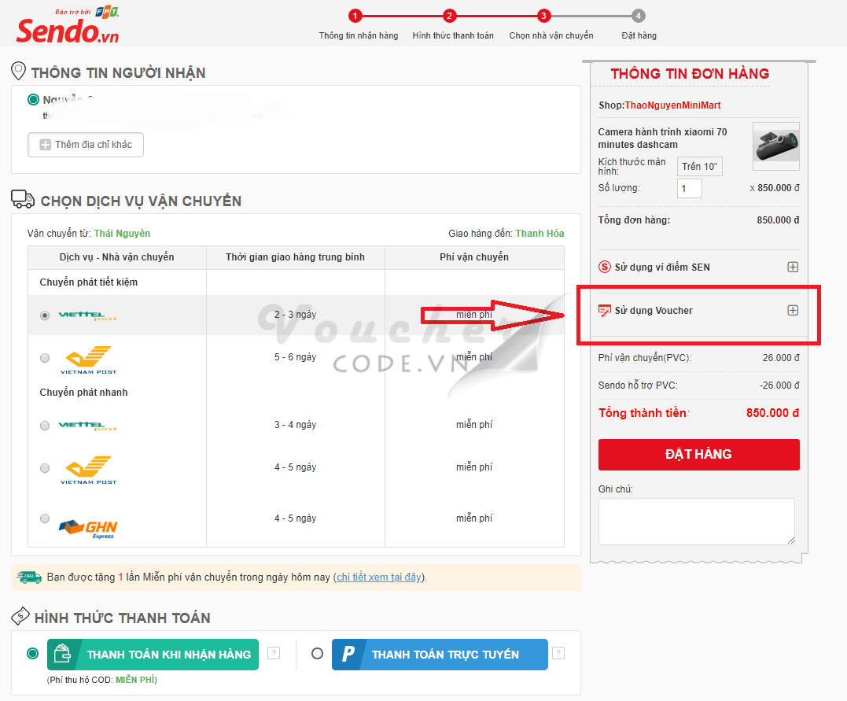The image size is (847, 701).
Task: Expand the Sử dụng Voucher section
Action: [x=793, y=310]
